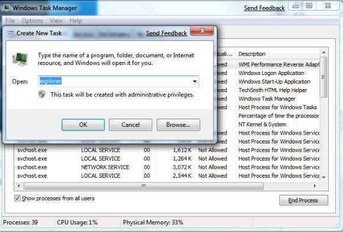Minimize the Windows Task Manager window
Screen dimensions: 343x232
point(296,6)
